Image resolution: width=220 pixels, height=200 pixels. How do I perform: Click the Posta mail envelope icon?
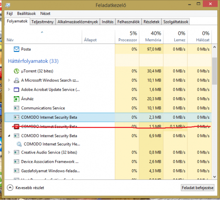(16, 49)
